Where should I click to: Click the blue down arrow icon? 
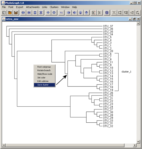pyautogui.click(x=80, y=13)
